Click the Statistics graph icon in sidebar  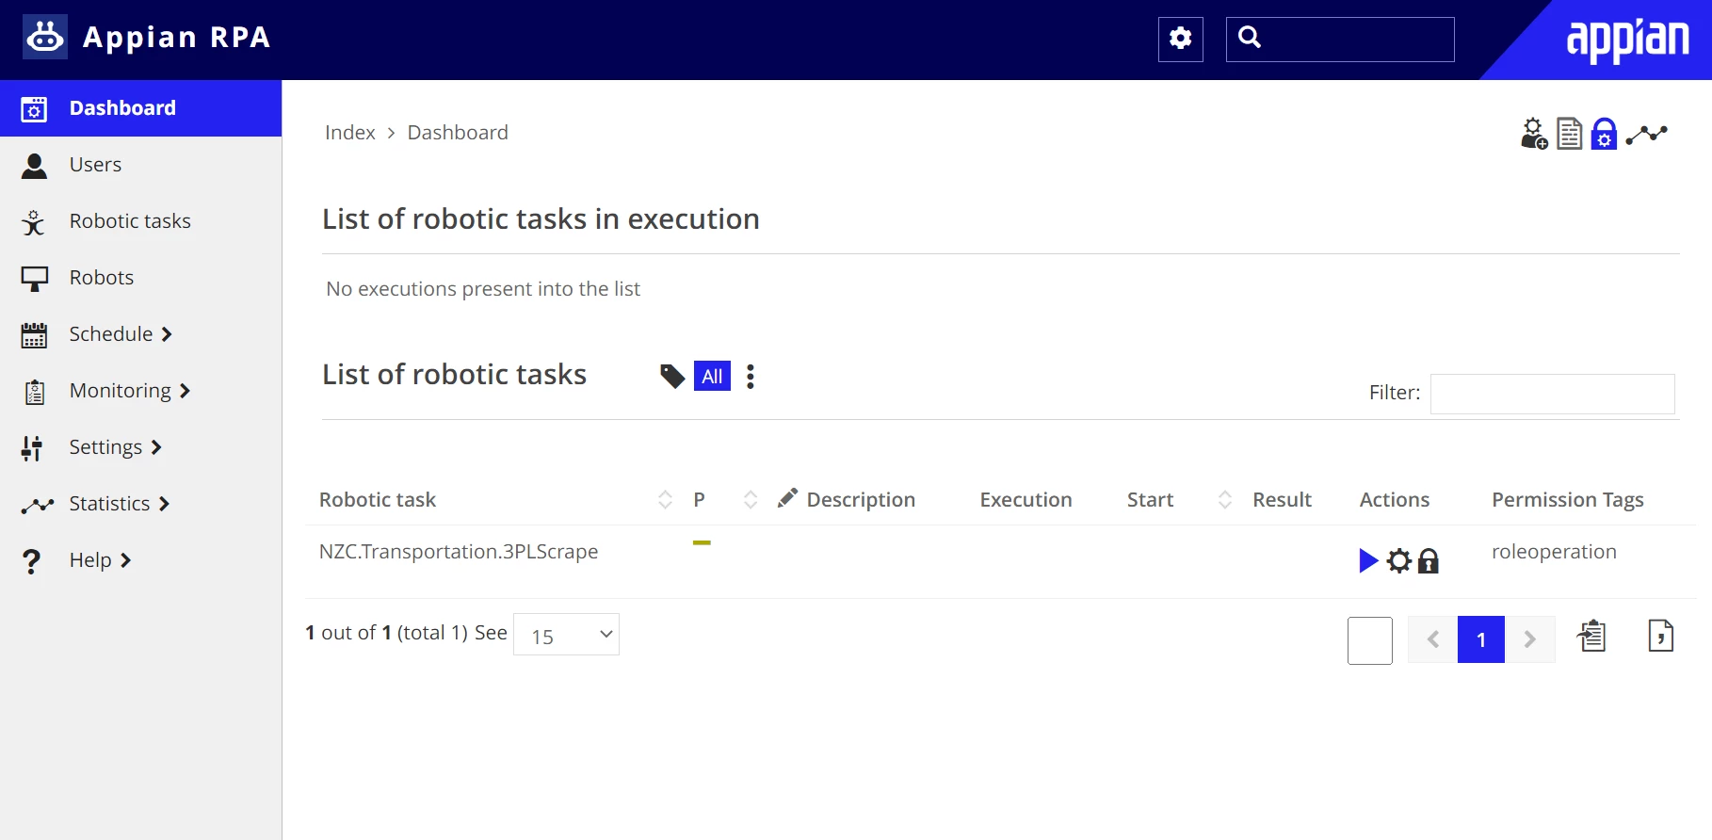pyautogui.click(x=37, y=506)
